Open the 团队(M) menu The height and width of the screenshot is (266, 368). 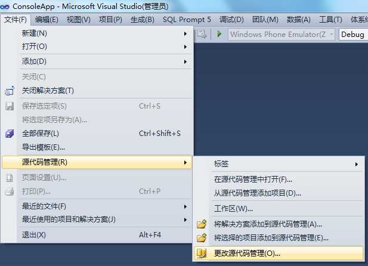pos(265,20)
